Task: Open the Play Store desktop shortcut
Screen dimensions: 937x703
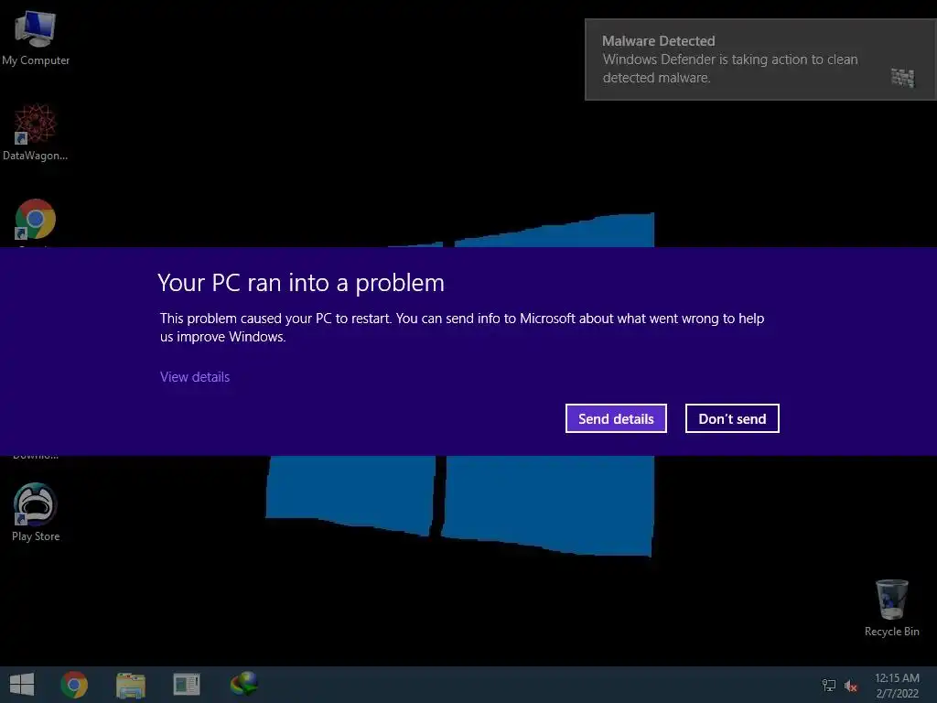Action: tap(36, 513)
